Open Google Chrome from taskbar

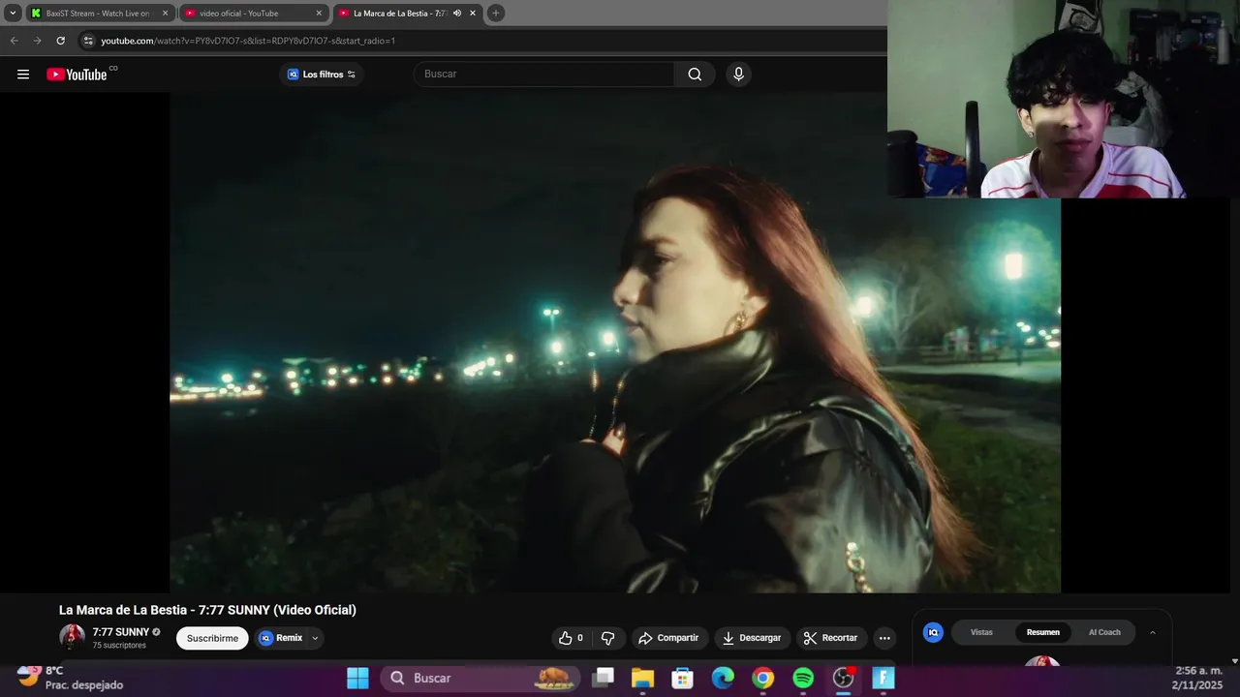point(763,679)
